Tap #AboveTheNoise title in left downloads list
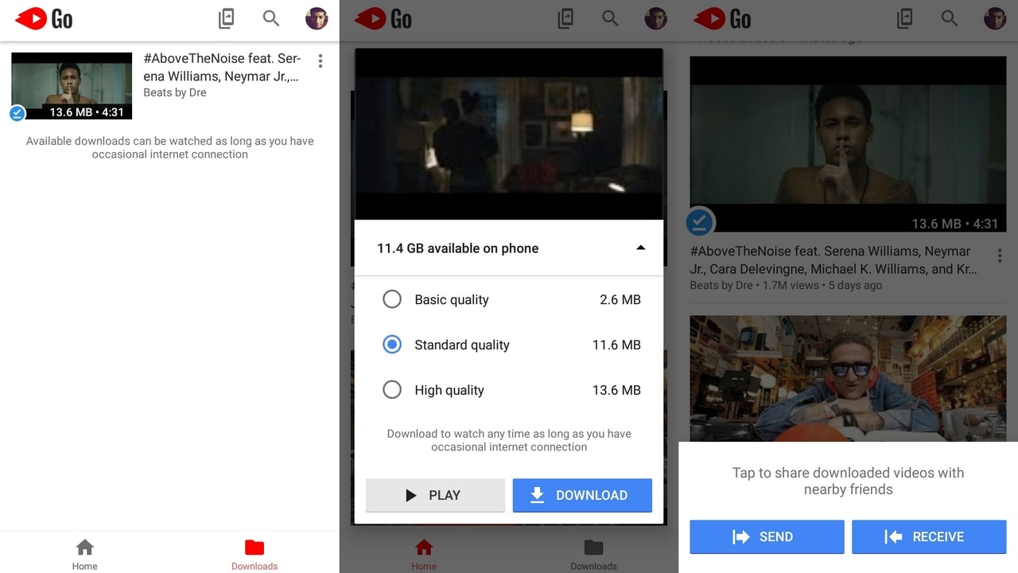The width and height of the screenshot is (1018, 573). [222, 68]
